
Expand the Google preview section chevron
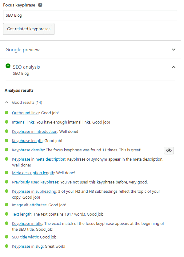pos(174,49)
